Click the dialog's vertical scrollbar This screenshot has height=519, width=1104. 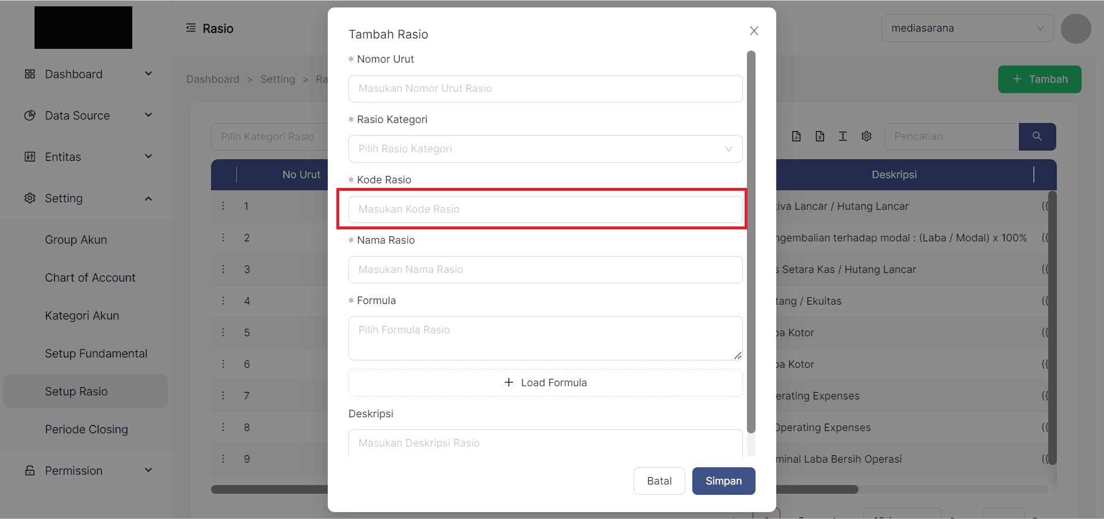point(751,241)
